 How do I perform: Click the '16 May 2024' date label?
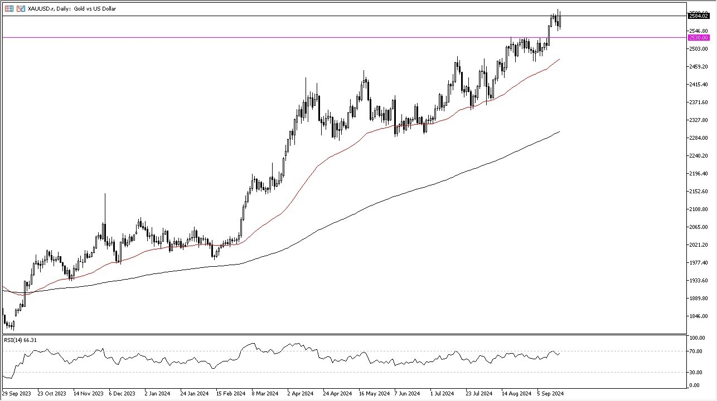[x=374, y=393]
